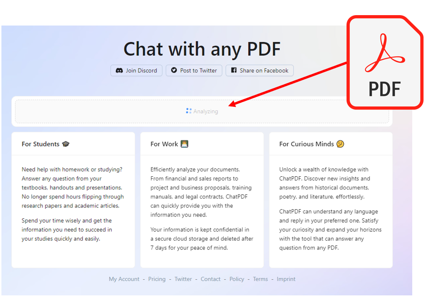Screen dimensions: 425x302
Task: Click the "Efficiently analyze your documents." paragraph
Action: pyautogui.click(x=201, y=192)
